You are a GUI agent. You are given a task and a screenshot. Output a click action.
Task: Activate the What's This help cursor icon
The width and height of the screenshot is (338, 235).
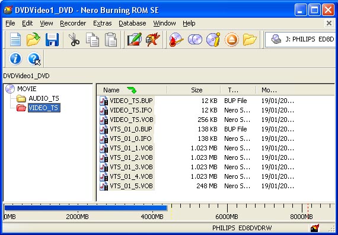34,59
